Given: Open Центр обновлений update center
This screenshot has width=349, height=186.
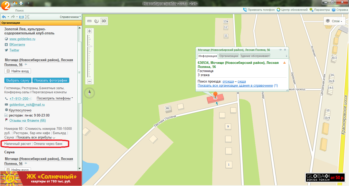Looking at the screenshot, I should [292, 10].
